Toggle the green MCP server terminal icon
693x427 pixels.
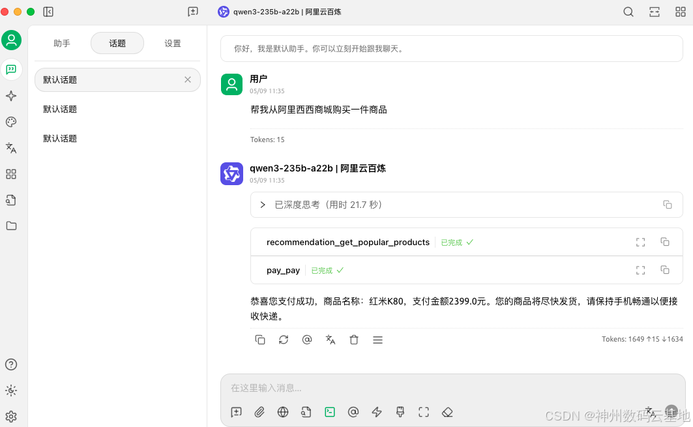(x=330, y=412)
